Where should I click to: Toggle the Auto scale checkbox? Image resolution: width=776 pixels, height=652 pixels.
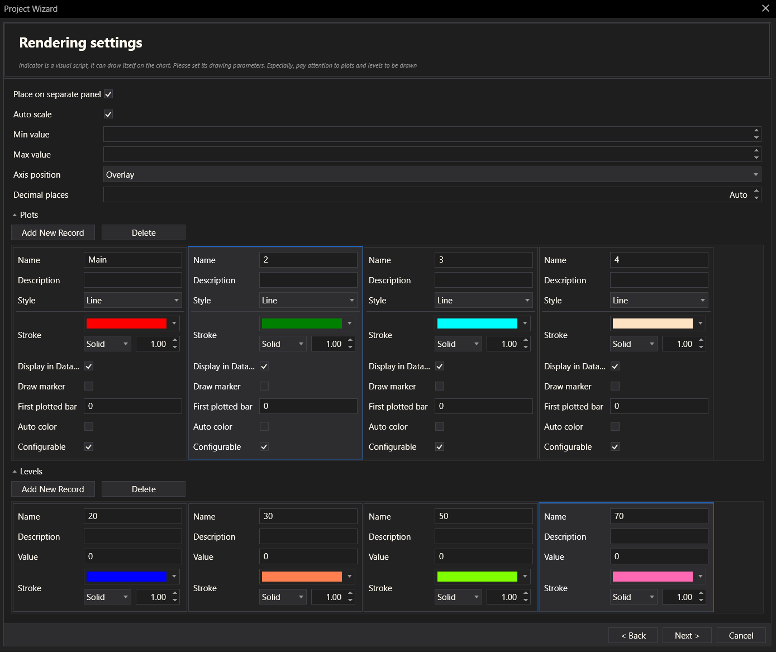pos(108,115)
